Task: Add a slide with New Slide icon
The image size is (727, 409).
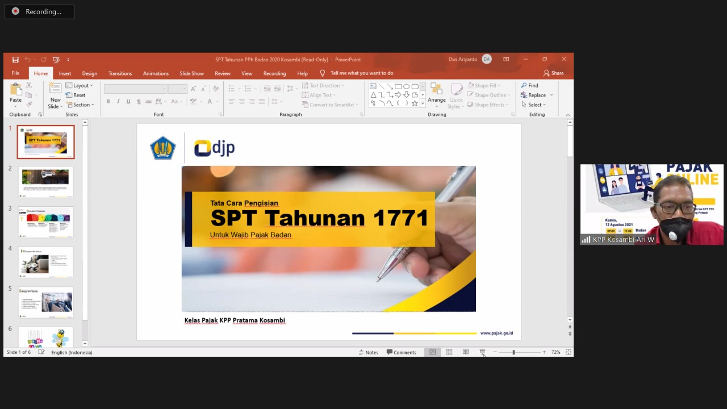Action: pyautogui.click(x=55, y=89)
